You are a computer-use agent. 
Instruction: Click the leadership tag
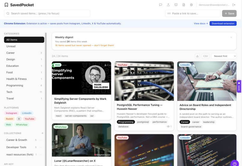click(209, 122)
